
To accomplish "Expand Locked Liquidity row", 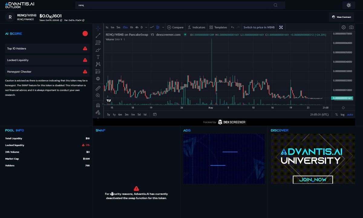I will click(47, 60).
